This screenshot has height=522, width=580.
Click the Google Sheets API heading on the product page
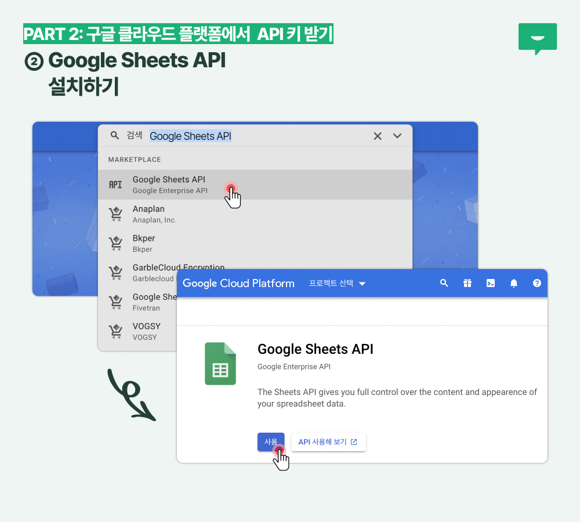coord(315,349)
